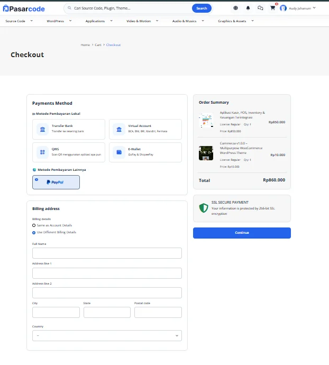
Task: Open the language globe icon
Action: coord(235,8)
